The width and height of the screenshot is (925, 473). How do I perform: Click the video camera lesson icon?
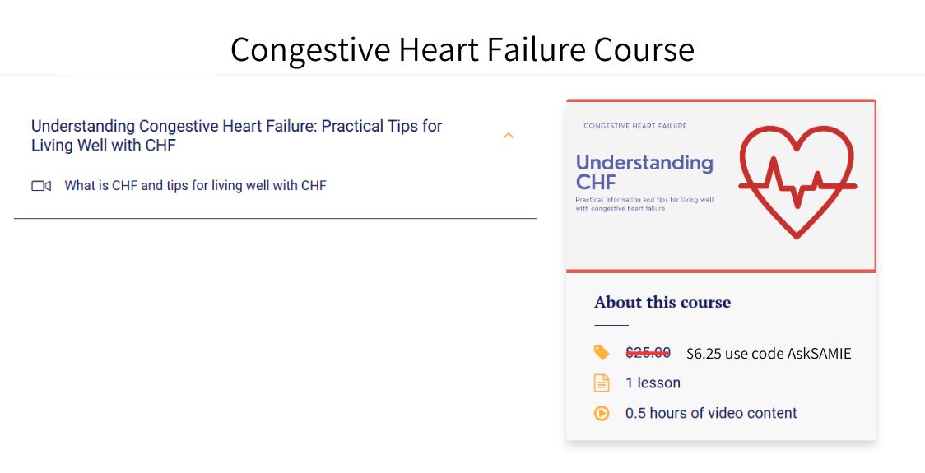(x=41, y=186)
